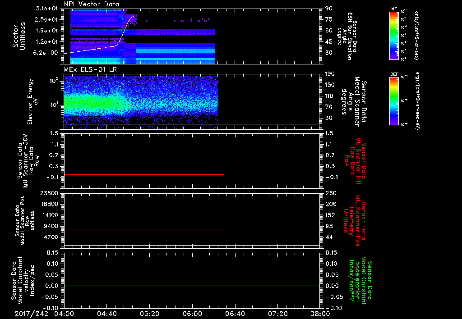Click the 110 scanner angle tick label
462x319 pixels.
(x=330, y=96)
